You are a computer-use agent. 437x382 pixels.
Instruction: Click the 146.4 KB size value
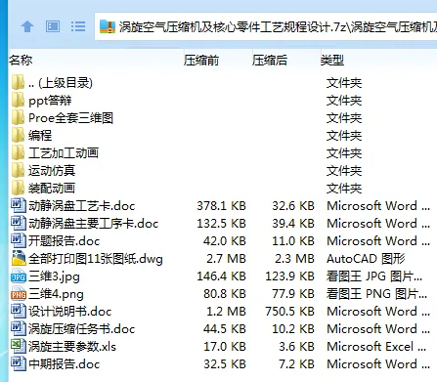[221, 276]
